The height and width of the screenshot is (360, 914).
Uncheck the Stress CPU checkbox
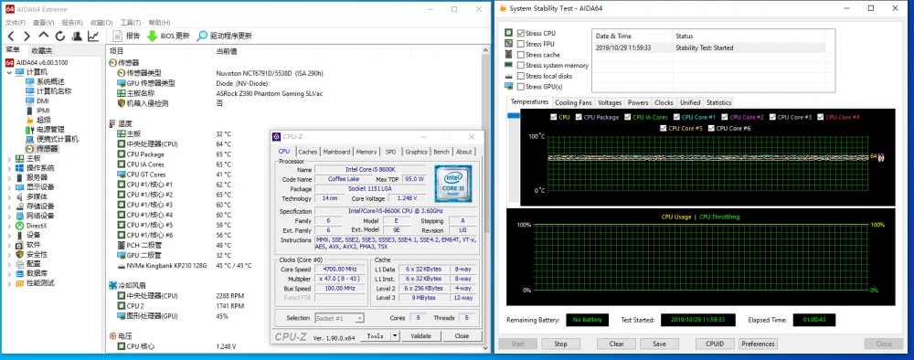pos(521,33)
